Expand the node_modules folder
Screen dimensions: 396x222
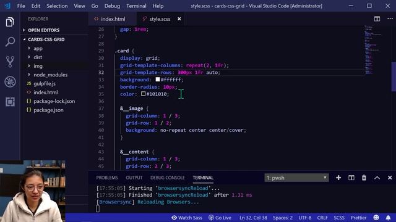[50, 75]
